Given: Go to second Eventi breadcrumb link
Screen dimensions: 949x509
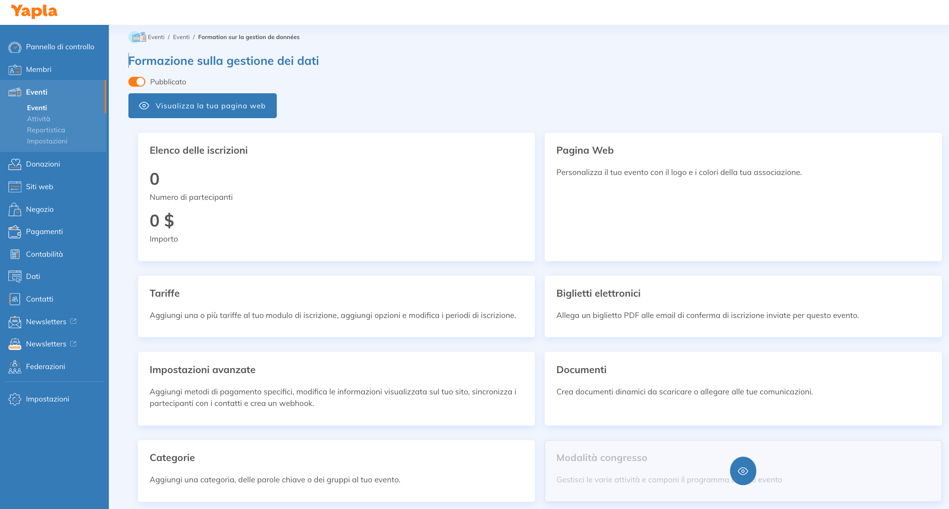Looking at the screenshot, I should (181, 37).
